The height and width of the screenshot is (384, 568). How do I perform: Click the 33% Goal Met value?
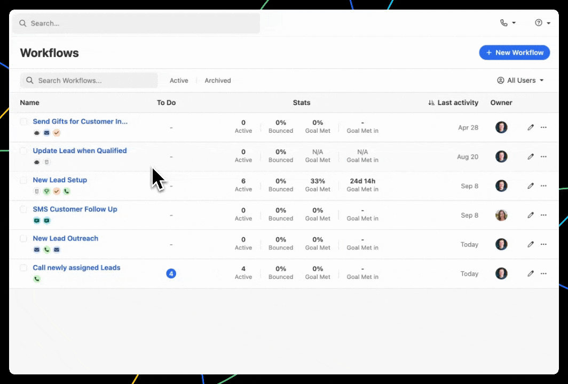tap(318, 181)
